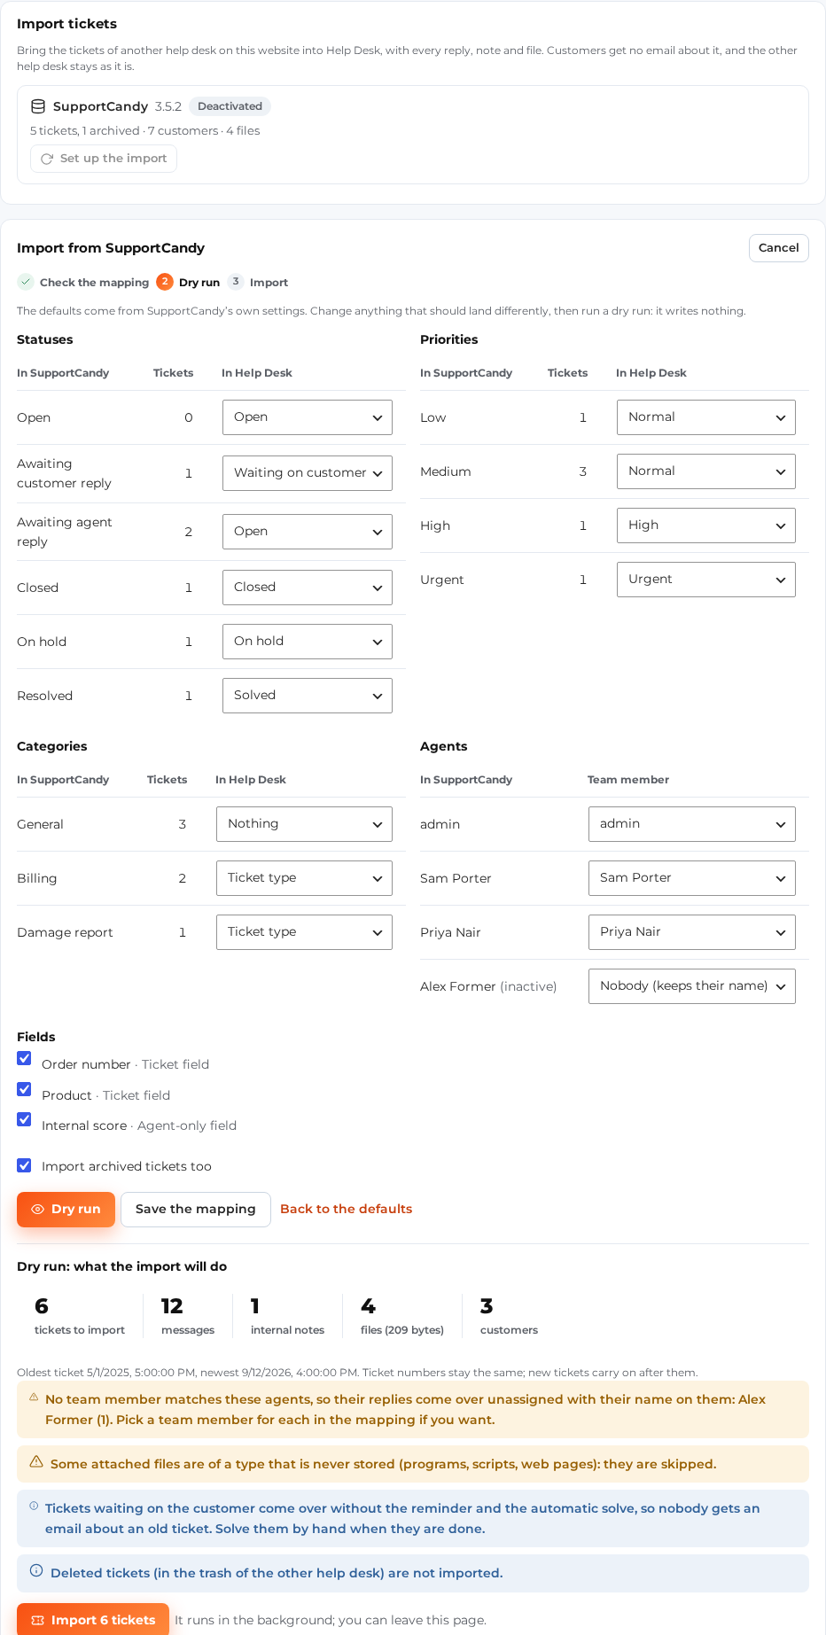Click the database icon beside SupportCandy
Image resolution: width=826 pixels, height=1635 pixels.
[x=38, y=106]
